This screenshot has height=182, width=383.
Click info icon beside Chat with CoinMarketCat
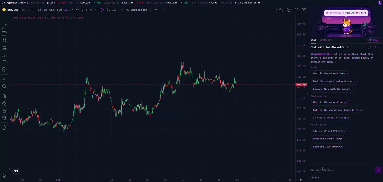348,47
